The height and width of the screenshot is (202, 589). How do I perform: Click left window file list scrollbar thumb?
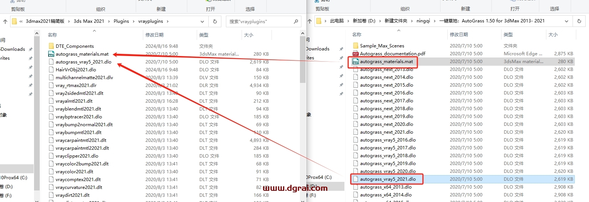[303, 60]
